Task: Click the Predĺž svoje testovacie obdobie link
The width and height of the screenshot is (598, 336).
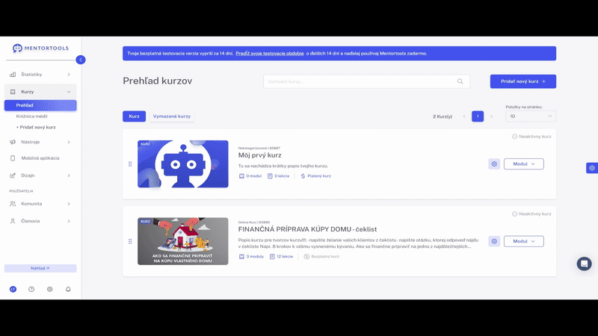Action: tap(270, 53)
